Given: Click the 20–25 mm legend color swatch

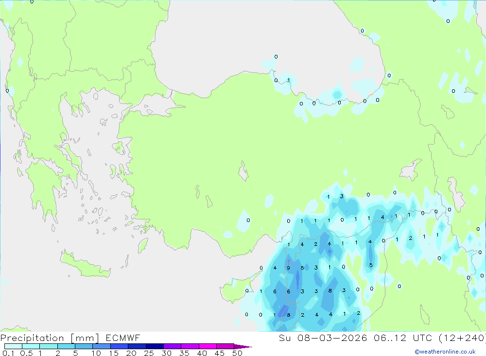Looking at the screenshot, I should click(137, 346).
